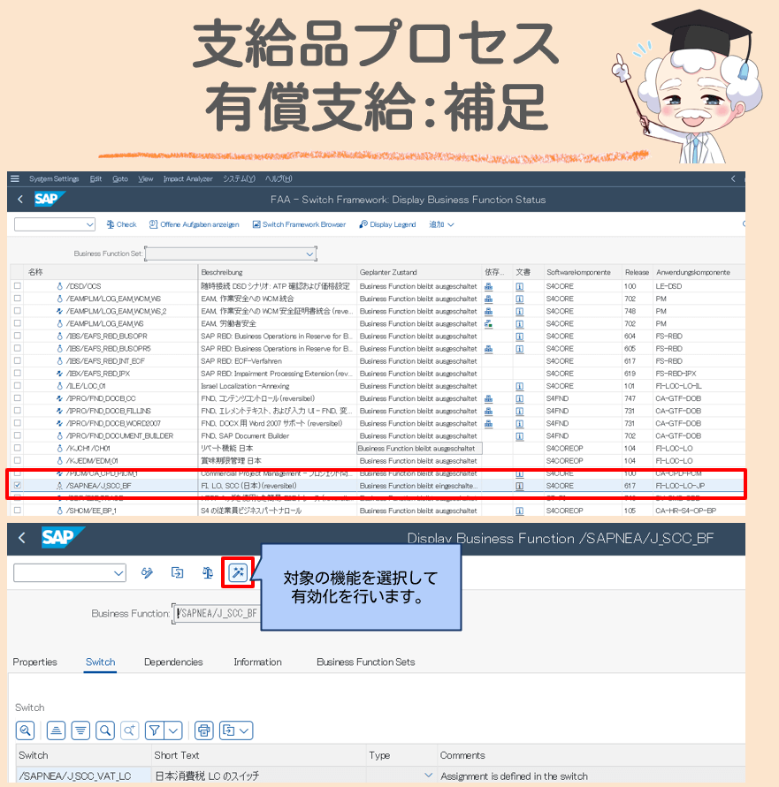Tick the checkbox for /SHCM/EE_BP_1 row
This screenshot has width=779, height=787.
(x=18, y=510)
